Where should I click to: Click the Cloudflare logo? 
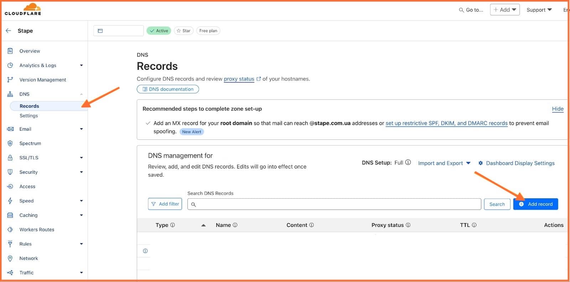[23, 9]
